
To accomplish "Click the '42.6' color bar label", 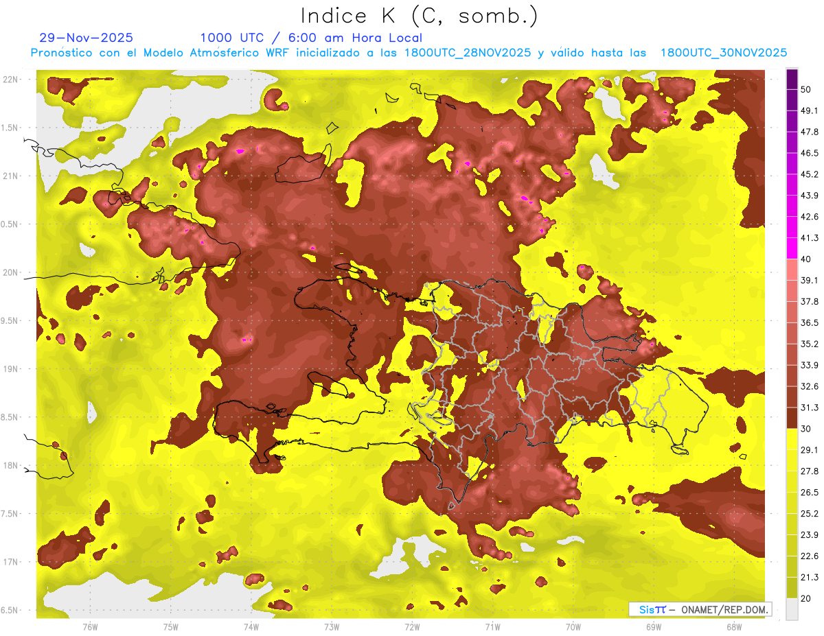I will (810, 217).
